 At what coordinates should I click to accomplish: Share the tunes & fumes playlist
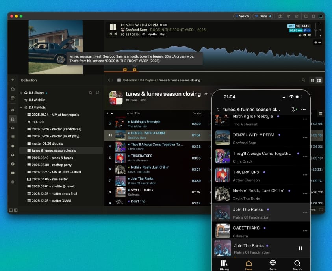[x=206, y=94]
